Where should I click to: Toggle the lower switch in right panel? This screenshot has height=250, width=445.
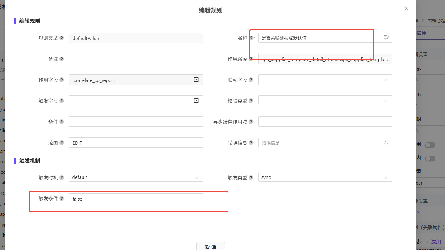coord(430,158)
